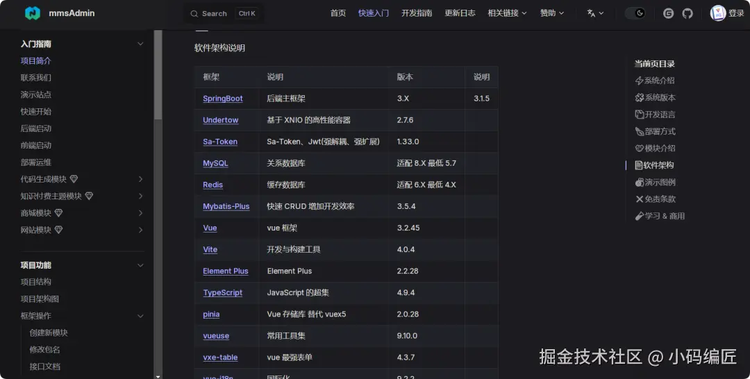Open the 开发指南 nav item
This screenshot has height=379, width=750.
tap(416, 13)
